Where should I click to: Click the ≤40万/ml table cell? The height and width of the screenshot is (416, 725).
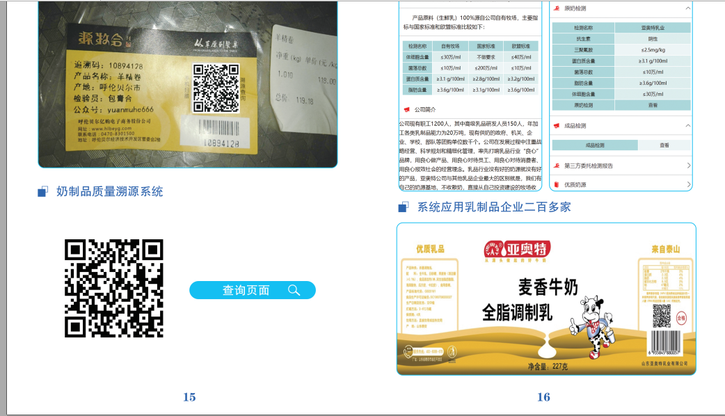point(521,57)
